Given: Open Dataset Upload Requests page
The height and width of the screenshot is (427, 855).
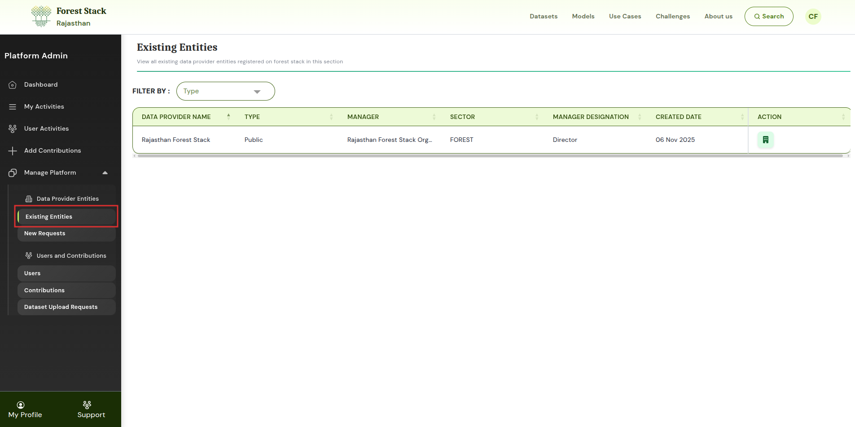Looking at the screenshot, I should [x=61, y=307].
